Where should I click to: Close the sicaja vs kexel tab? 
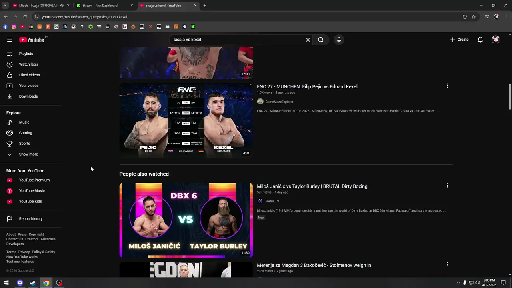tap(195, 6)
